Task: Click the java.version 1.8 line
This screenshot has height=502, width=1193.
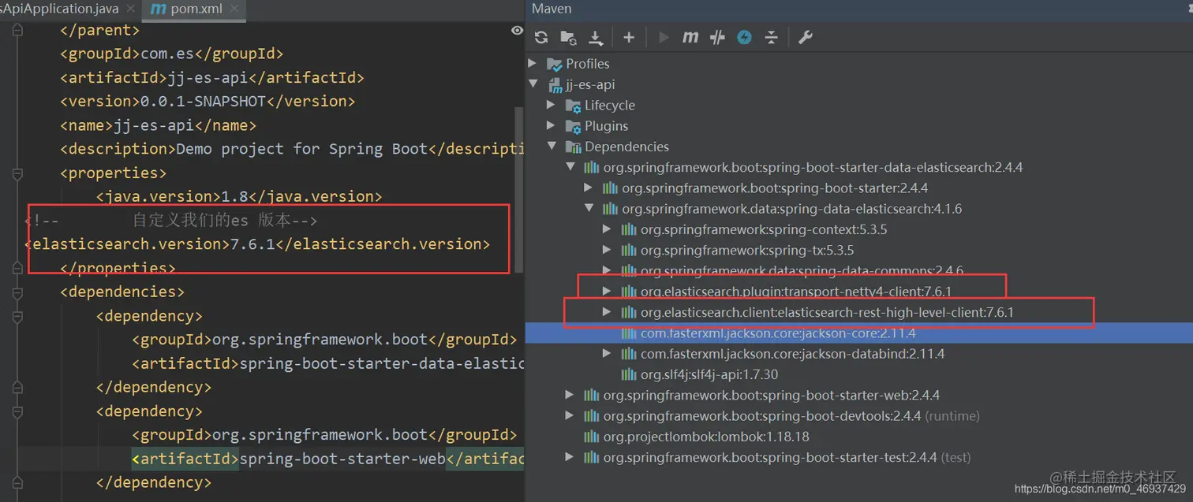Action: click(x=239, y=196)
